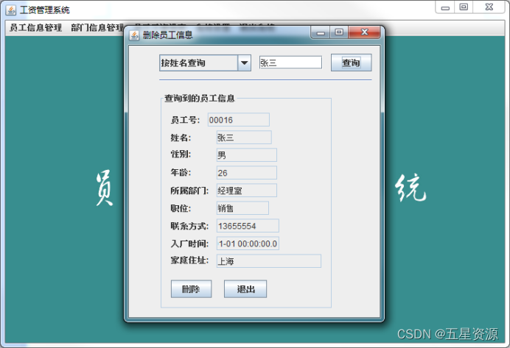Open the 部门信息管理 menu

click(x=97, y=28)
